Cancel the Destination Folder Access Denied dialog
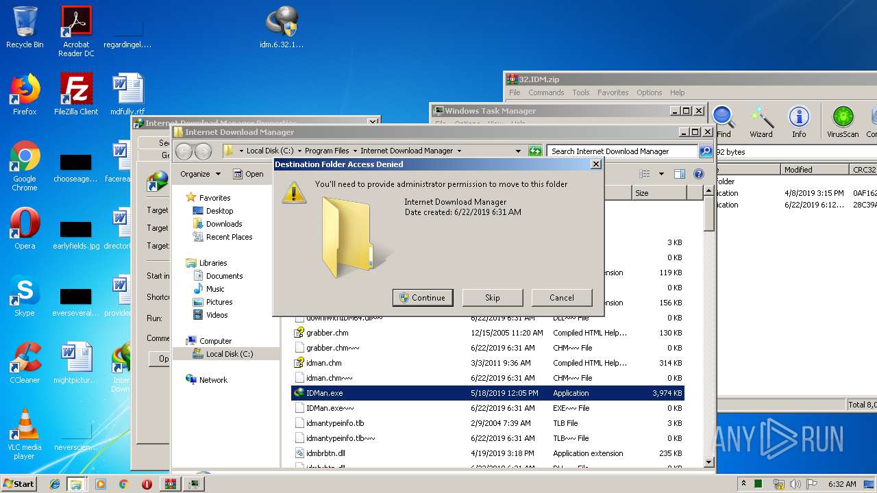 562,297
